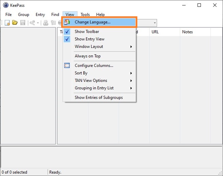Screen dimensions: 223x176
Task: Click the Open database folder icon
Action: (x=15, y=23)
